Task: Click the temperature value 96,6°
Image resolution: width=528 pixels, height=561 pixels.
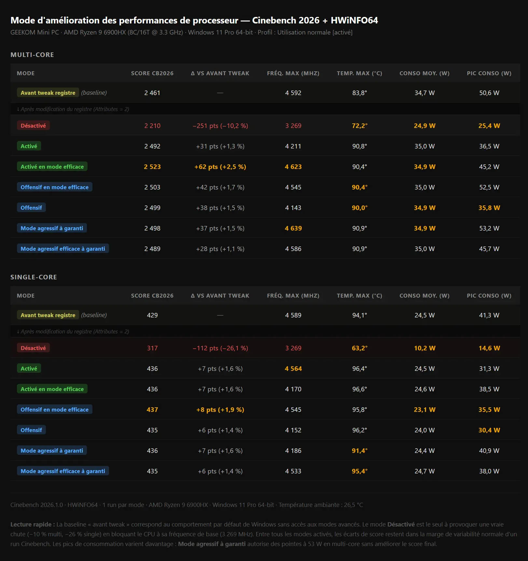Action: 359,389
